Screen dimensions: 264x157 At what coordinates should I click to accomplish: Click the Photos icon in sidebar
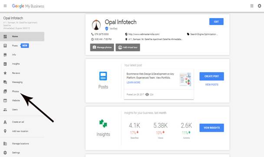(x=5, y=91)
